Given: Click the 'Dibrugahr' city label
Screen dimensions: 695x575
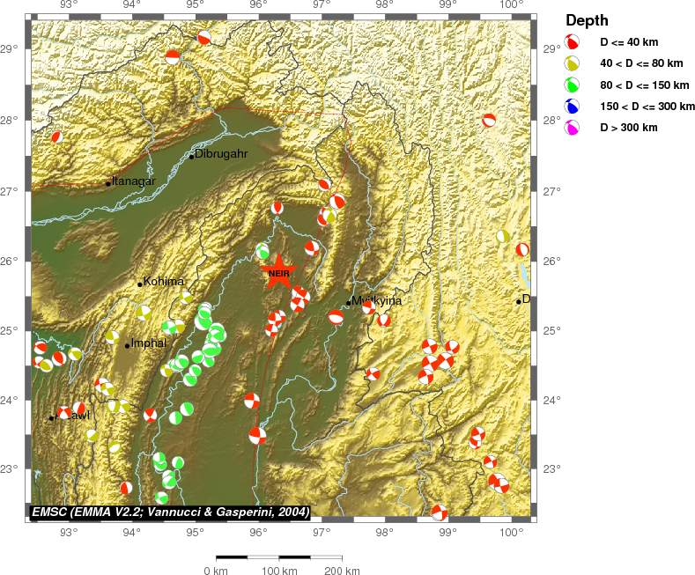Looking at the screenshot, I should (221, 154).
